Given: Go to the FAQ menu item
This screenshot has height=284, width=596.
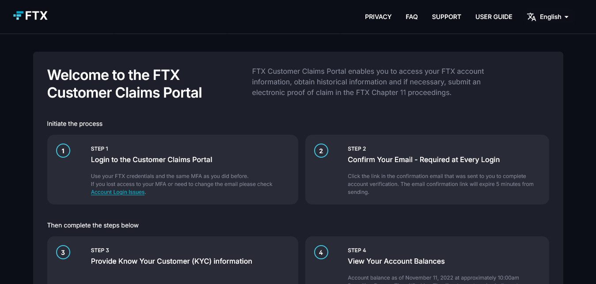Looking at the screenshot, I should coord(412,17).
